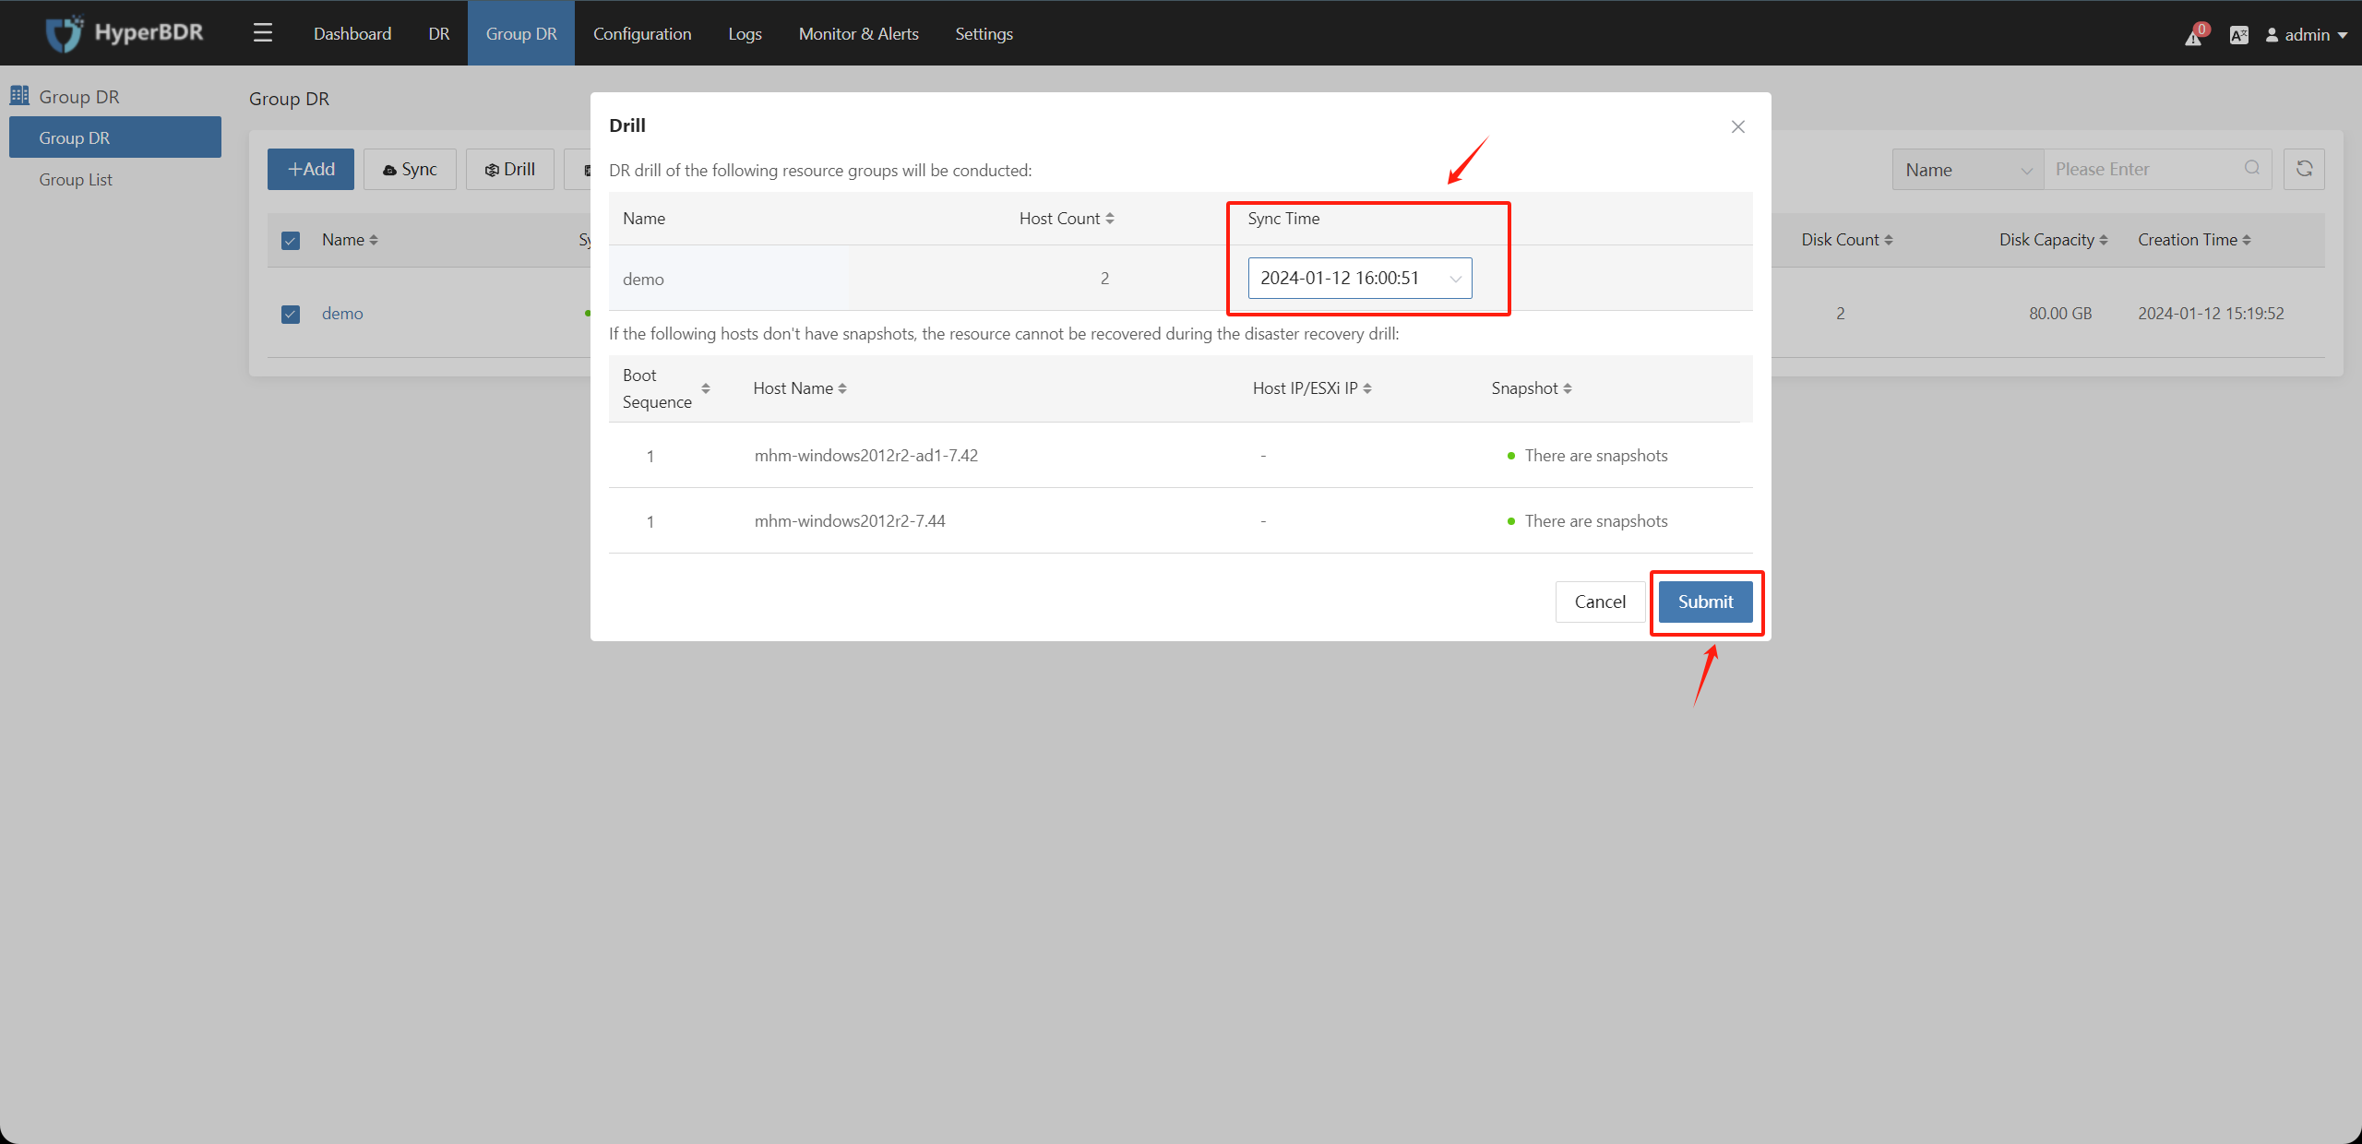Click the Sync icon button
This screenshot has width=2362, height=1144.
pos(408,170)
